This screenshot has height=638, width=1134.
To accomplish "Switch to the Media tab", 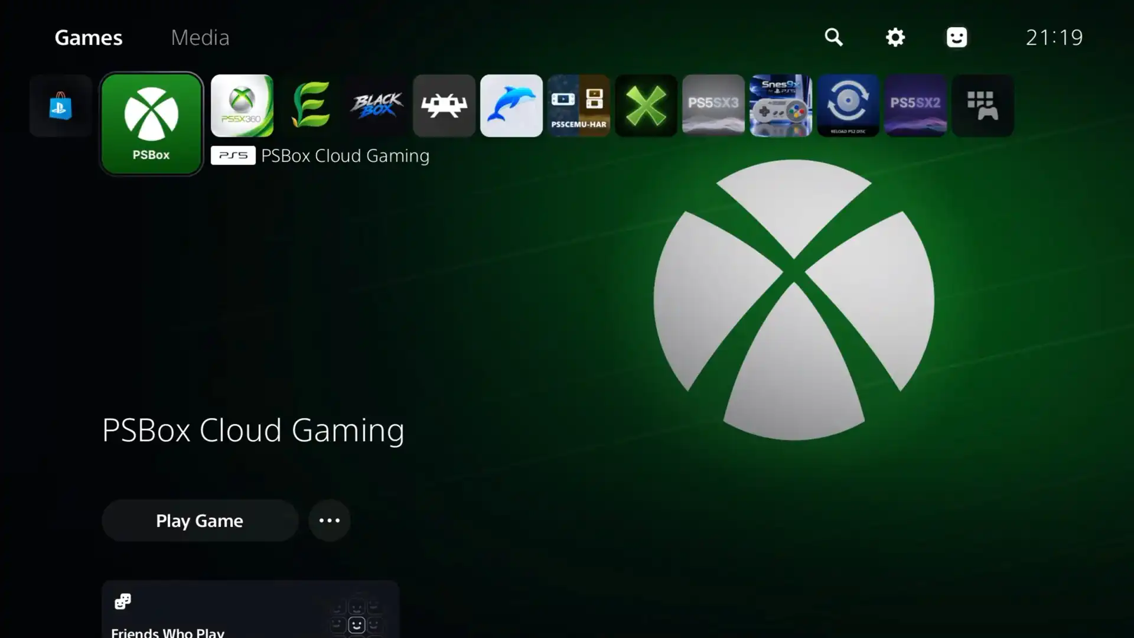I will pos(200,37).
